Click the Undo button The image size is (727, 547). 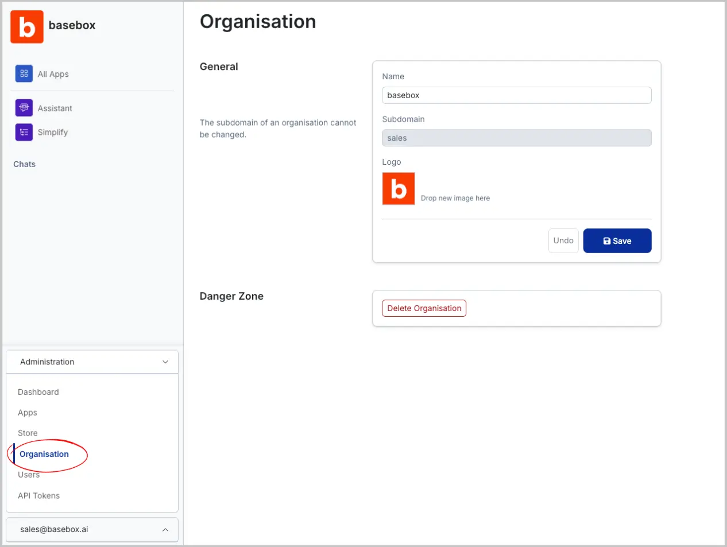click(x=563, y=240)
